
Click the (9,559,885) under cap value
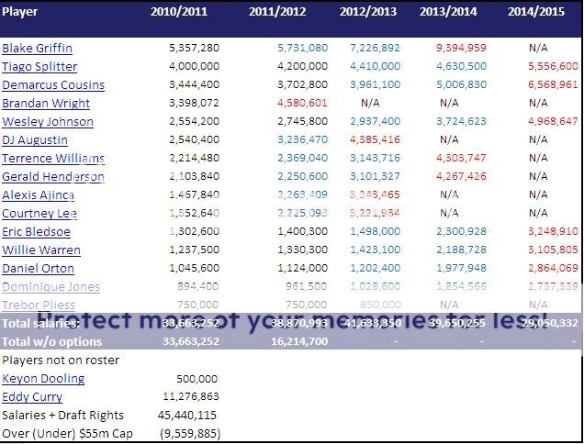tap(190, 434)
